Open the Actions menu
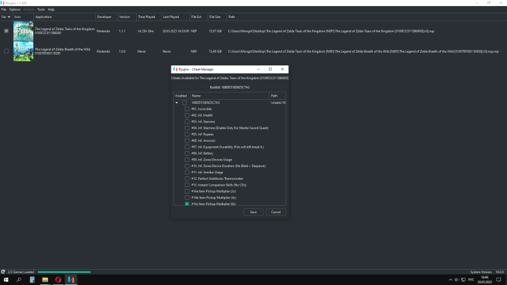 click(29, 9)
